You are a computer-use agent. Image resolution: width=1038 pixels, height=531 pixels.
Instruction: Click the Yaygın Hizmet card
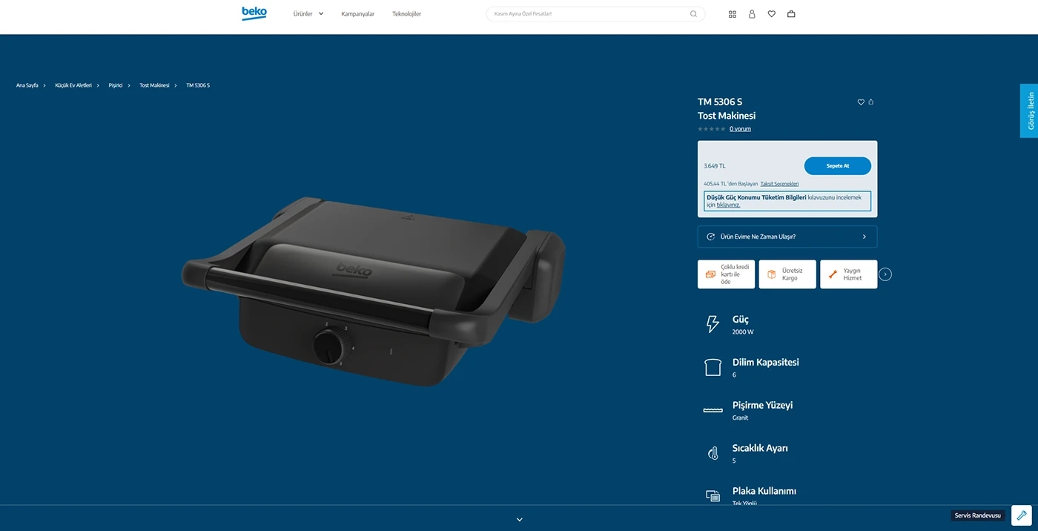pos(848,274)
